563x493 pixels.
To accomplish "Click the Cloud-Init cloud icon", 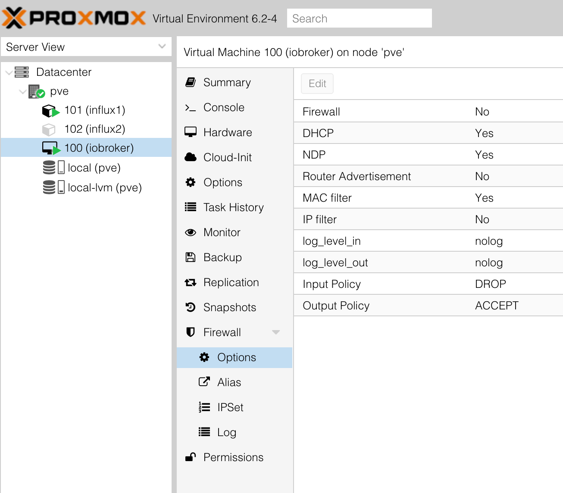I will coord(191,157).
